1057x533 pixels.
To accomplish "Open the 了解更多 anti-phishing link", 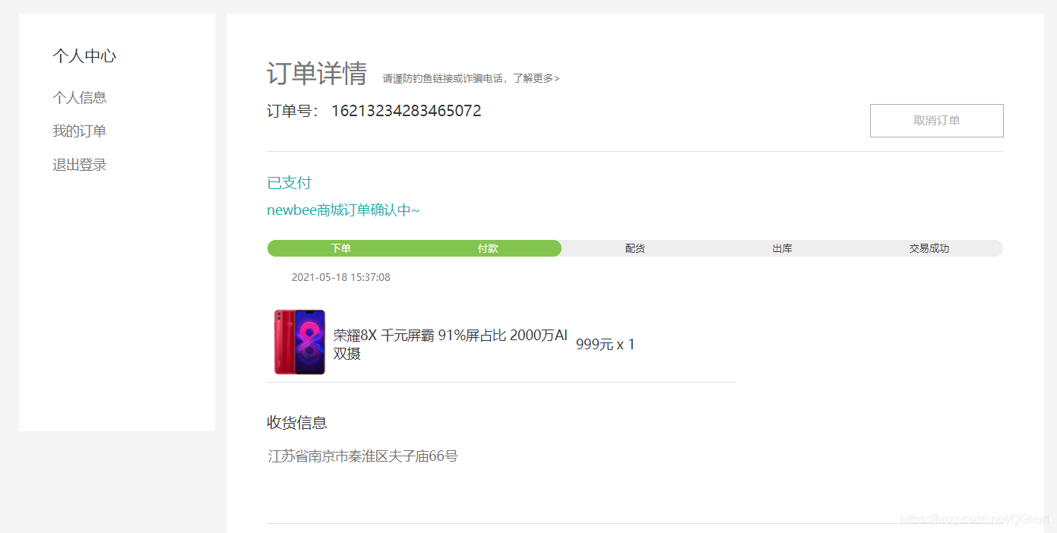I will [x=536, y=78].
